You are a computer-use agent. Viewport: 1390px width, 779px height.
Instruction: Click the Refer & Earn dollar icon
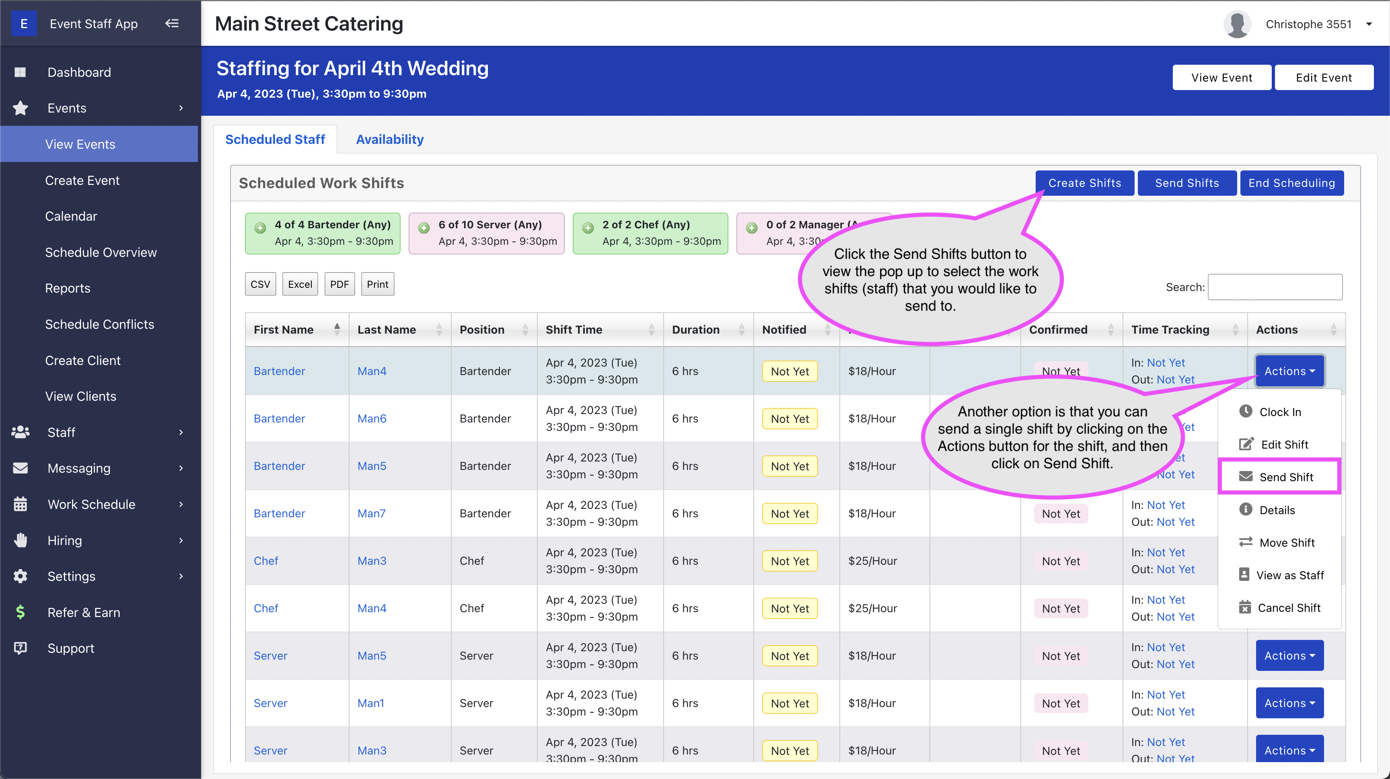(x=20, y=612)
